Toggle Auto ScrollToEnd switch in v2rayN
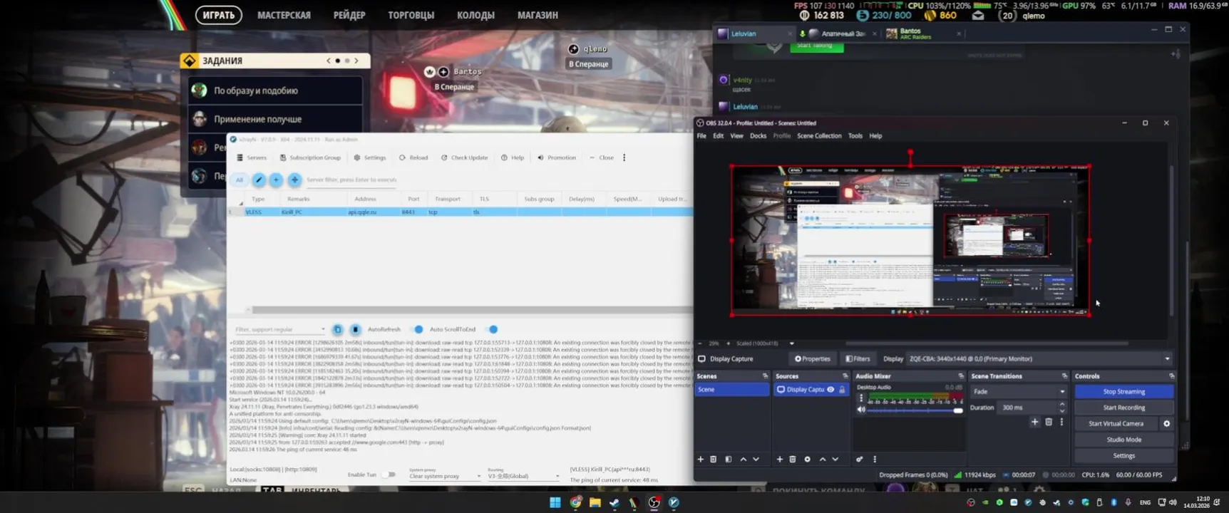This screenshot has width=1229, height=513. [490, 329]
